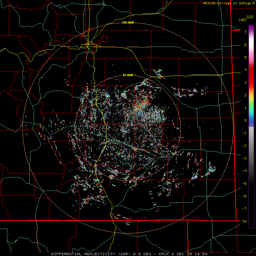Click the TH threshold label
The width and height of the screenshot is (256, 256).
click(244, 222)
